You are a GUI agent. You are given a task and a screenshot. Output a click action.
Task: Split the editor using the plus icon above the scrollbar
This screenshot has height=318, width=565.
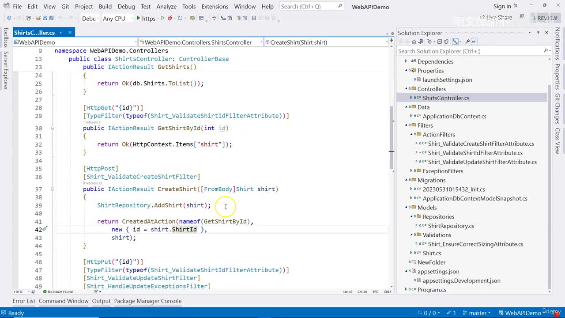pyautogui.click(x=391, y=41)
